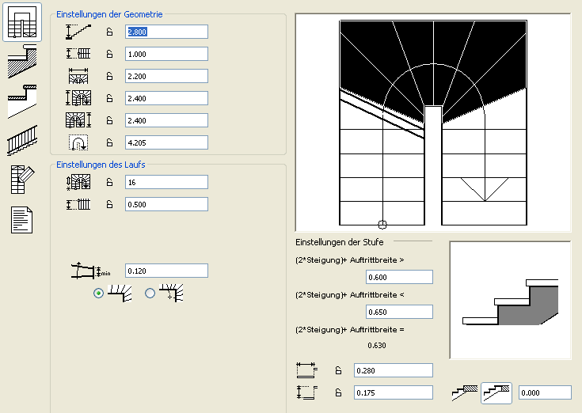Click the left flight length icon
582x413 pixels.
tap(78, 98)
